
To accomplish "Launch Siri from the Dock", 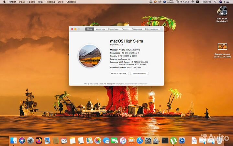I will click(x=22, y=140).
